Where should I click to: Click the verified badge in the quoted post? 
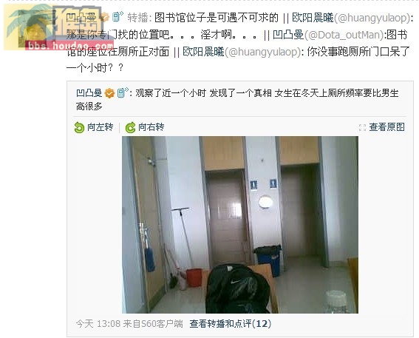pos(109,93)
